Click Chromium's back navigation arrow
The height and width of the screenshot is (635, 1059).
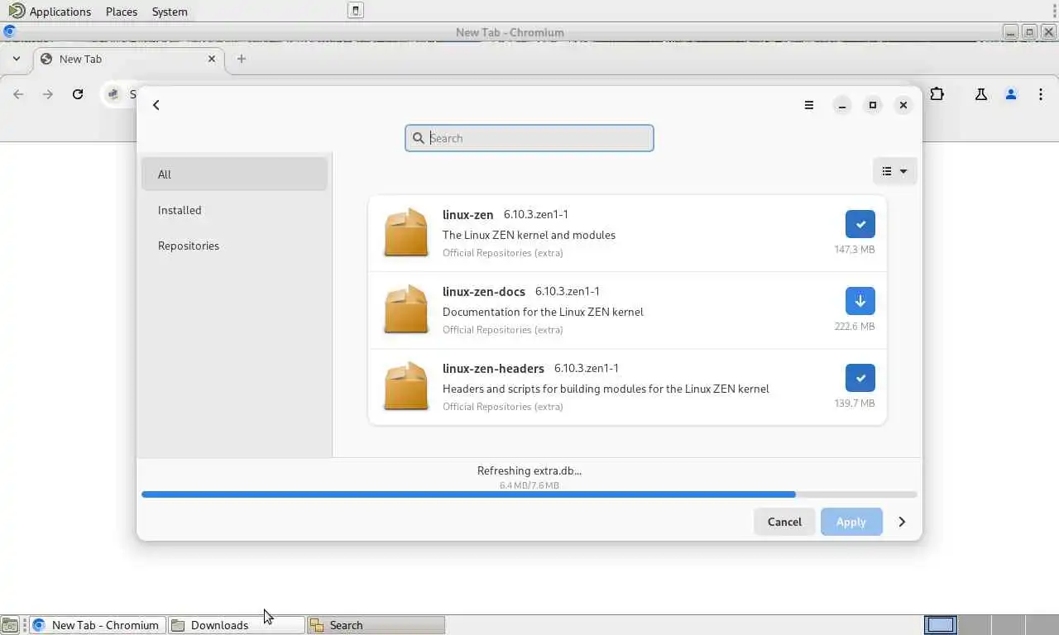[x=18, y=94]
